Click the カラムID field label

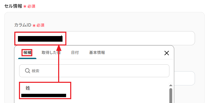pos(23,25)
